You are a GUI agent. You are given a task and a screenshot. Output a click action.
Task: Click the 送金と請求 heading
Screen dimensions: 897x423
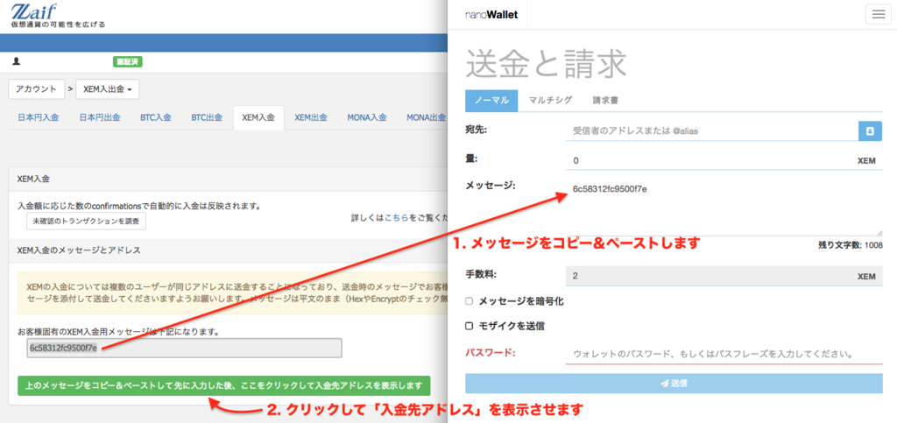[546, 63]
